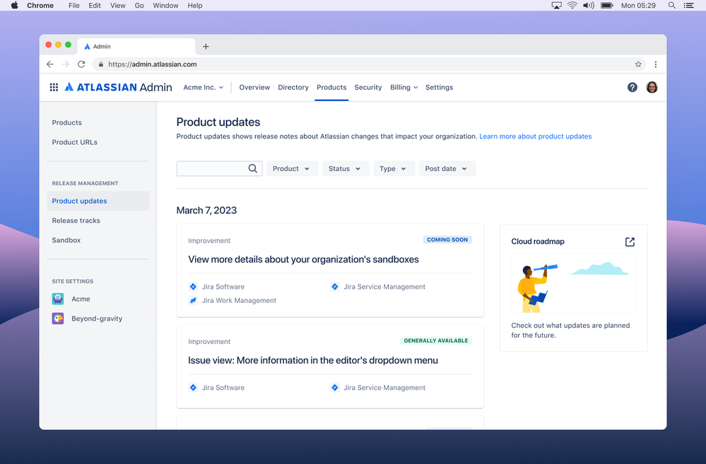Open the Apple menu
The width and height of the screenshot is (706, 464).
[14, 6]
